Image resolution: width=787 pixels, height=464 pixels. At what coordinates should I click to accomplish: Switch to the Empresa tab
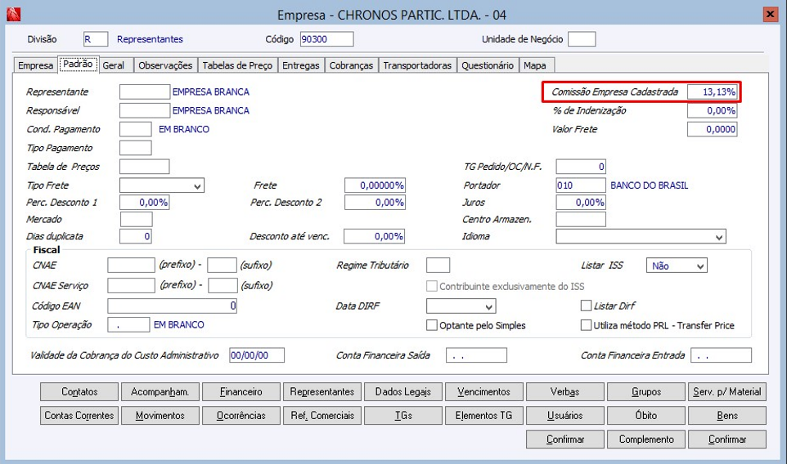coord(35,65)
